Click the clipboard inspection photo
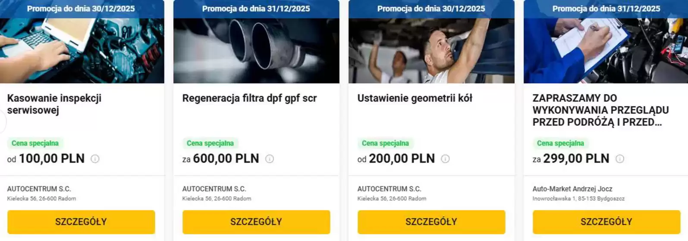 coord(606,50)
